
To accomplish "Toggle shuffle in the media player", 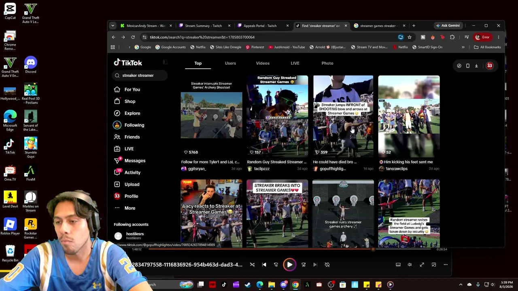I will pos(252,265).
